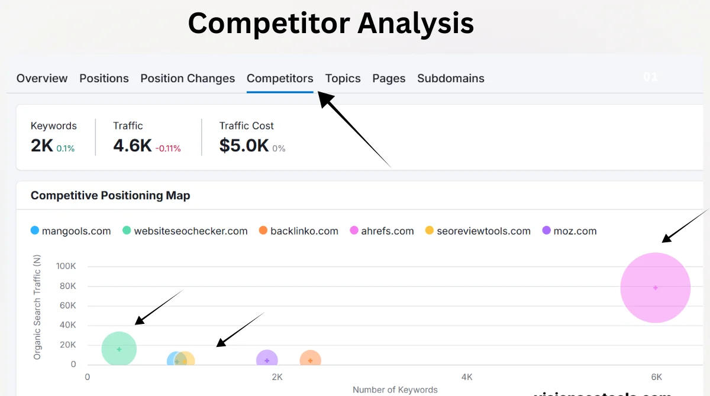Open the Subdomains tab
The width and height of the screenshot is (710, 396).
[451, 78]
